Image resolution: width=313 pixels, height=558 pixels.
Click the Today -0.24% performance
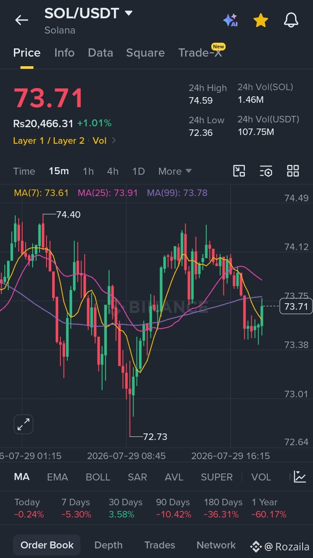tap(29, 508)
